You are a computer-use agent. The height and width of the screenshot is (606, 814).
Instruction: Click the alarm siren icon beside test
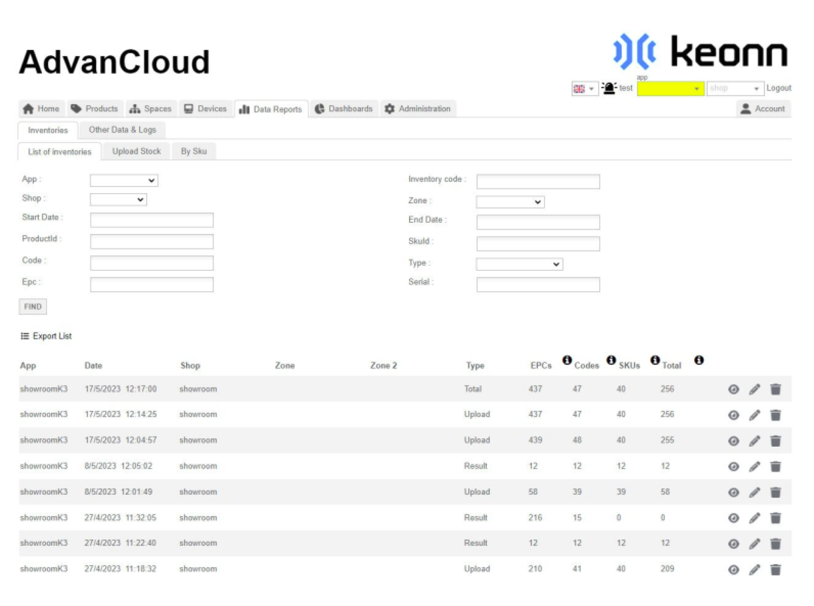click(x=609, y=88)
